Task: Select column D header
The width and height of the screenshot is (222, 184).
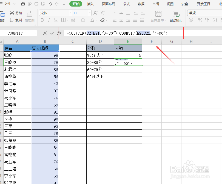Action: [100, 41]
